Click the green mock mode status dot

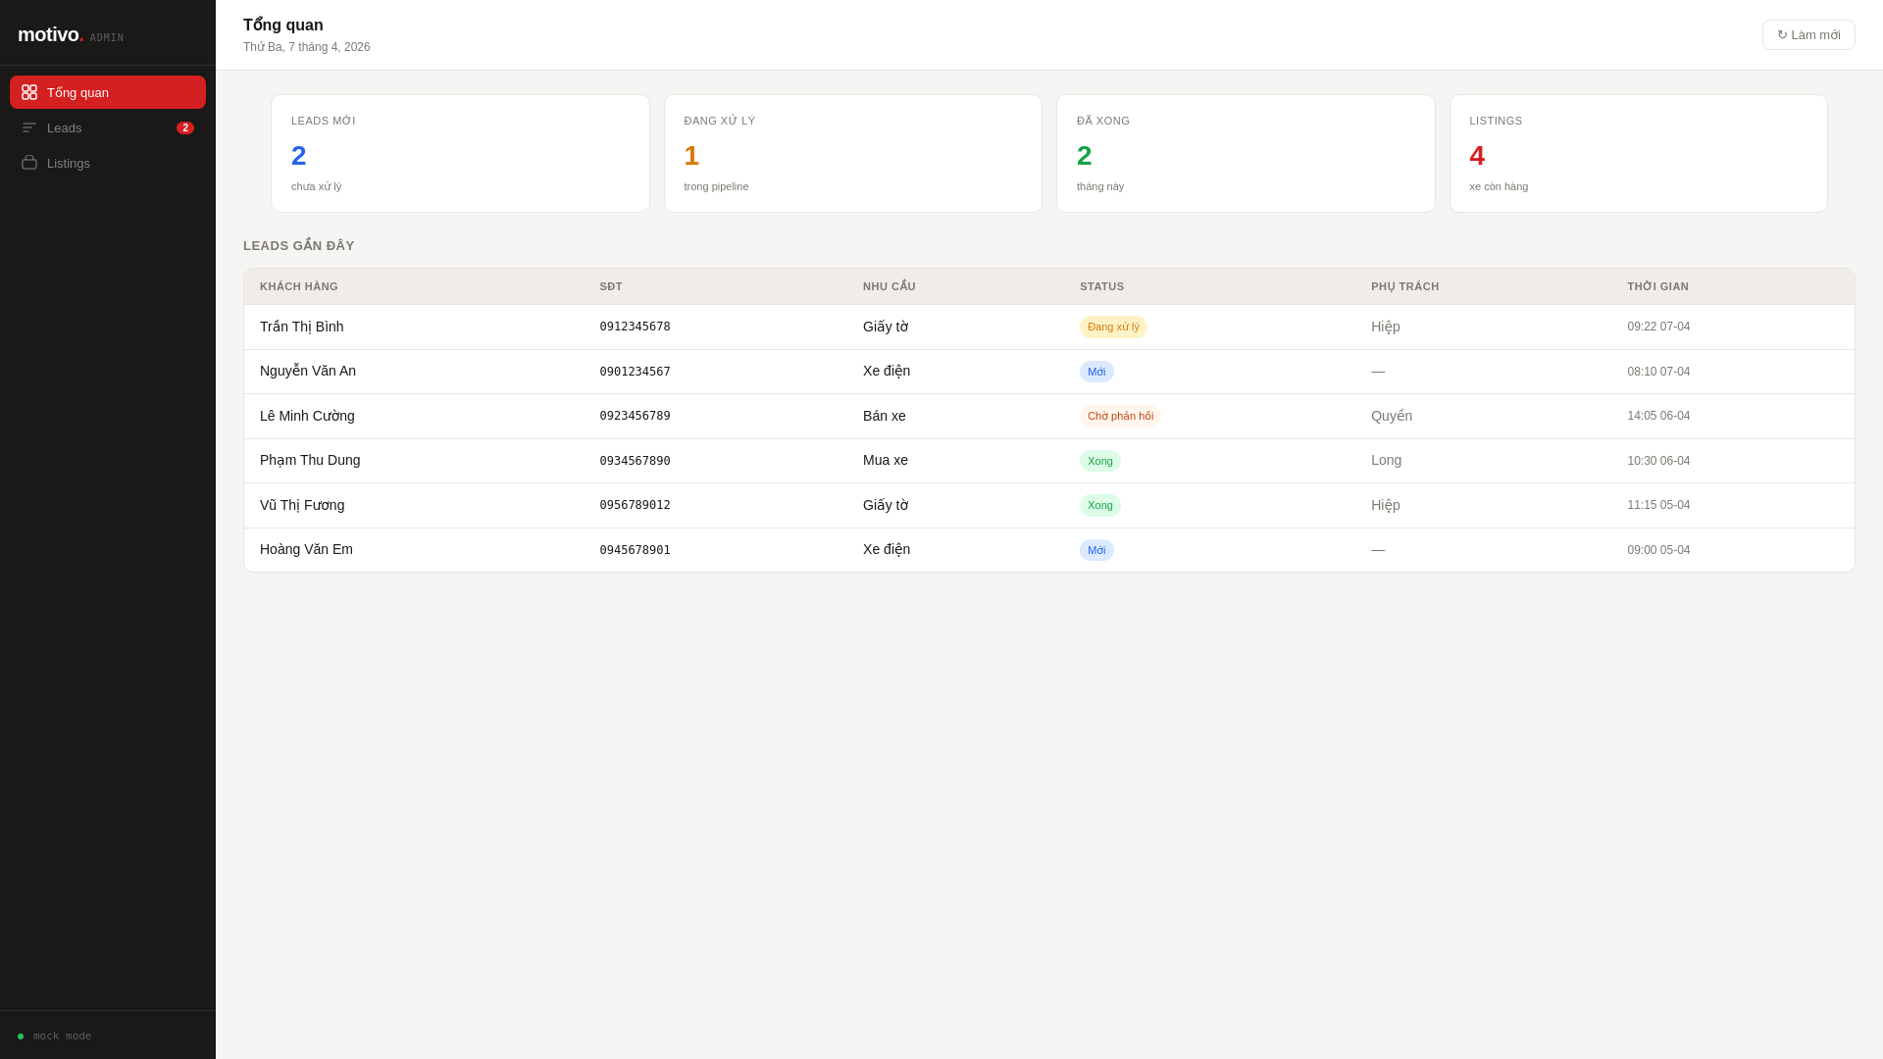[21, 1036]
